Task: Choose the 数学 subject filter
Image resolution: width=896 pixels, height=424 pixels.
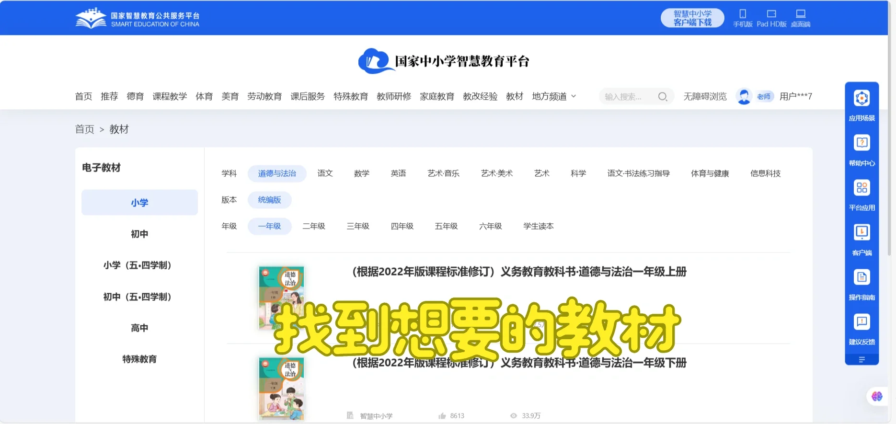Action: [x=362, y=173]
